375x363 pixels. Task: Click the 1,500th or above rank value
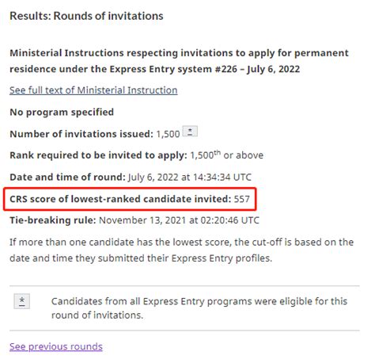(226, 155)
